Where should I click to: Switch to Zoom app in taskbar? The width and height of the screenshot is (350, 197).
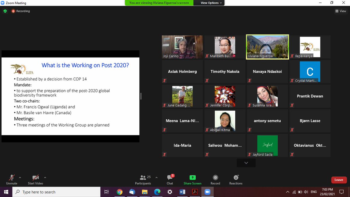pyautogui.click(x=208, y=192)
